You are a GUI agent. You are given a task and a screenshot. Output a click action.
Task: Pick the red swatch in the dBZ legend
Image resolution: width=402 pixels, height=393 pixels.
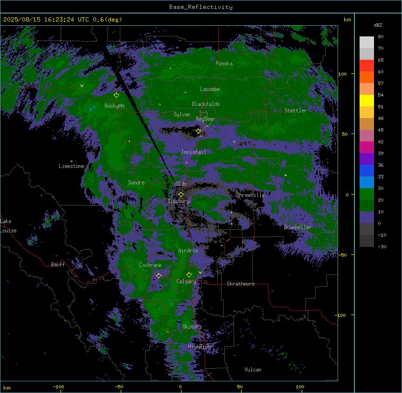367,66
